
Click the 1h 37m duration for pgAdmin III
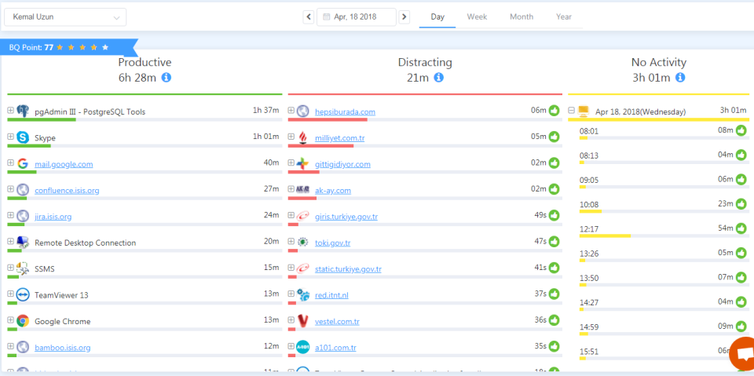tap(266, 111)
